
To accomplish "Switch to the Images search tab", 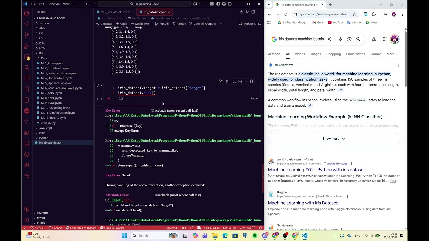I will [315, 54].
